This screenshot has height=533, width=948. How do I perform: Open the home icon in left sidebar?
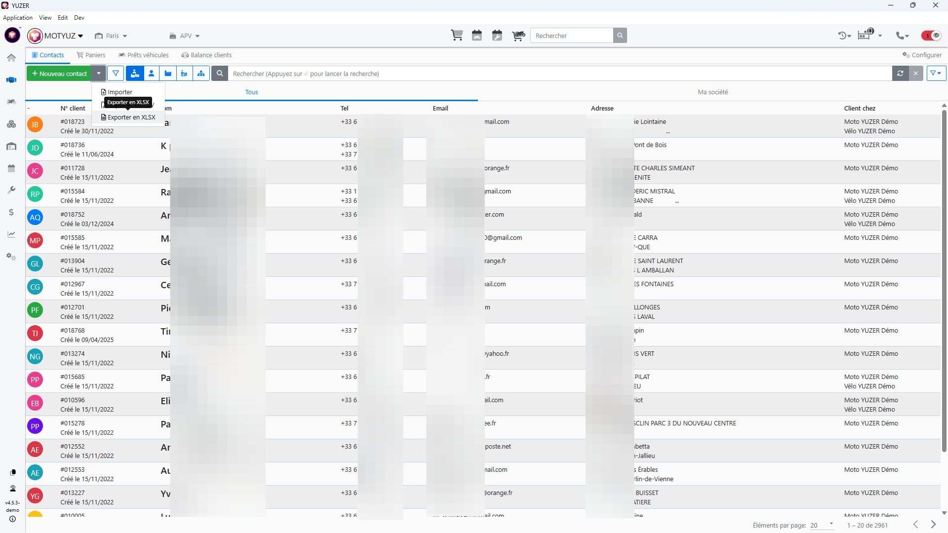11,58
